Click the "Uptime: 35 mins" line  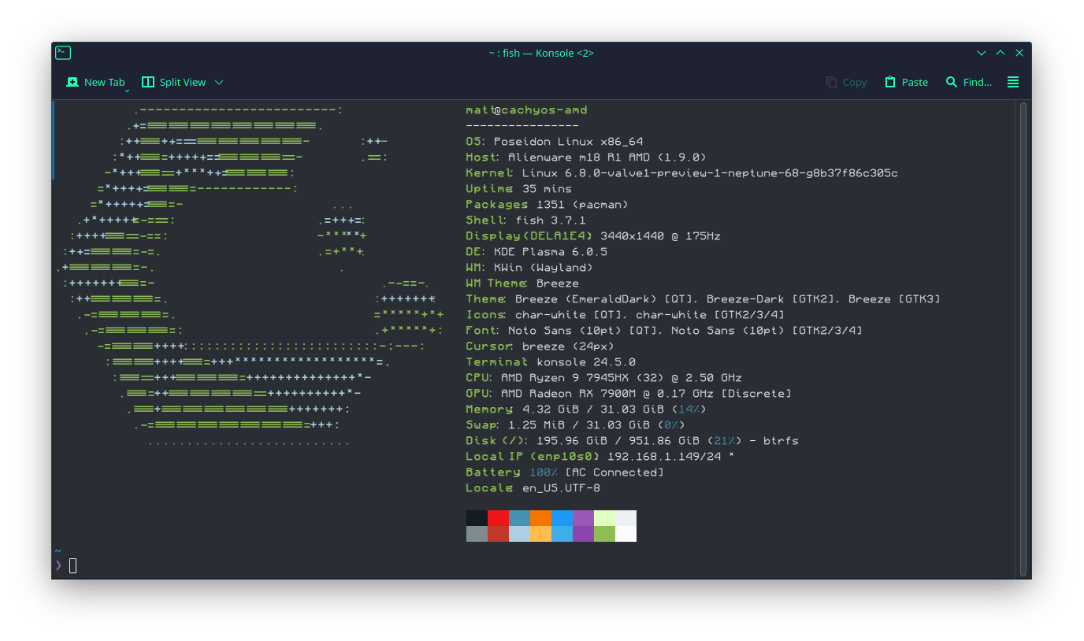pos(518,189)
